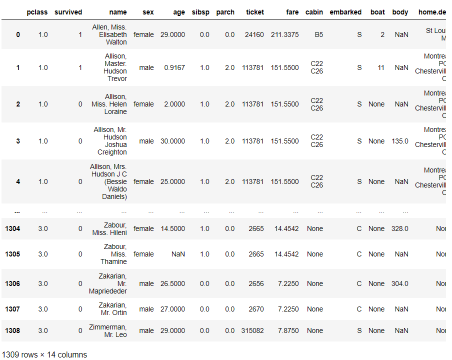
Task: Click the name cell 'Allen, Miss. Elisabeth Walton'
Action: pos(109,35)
